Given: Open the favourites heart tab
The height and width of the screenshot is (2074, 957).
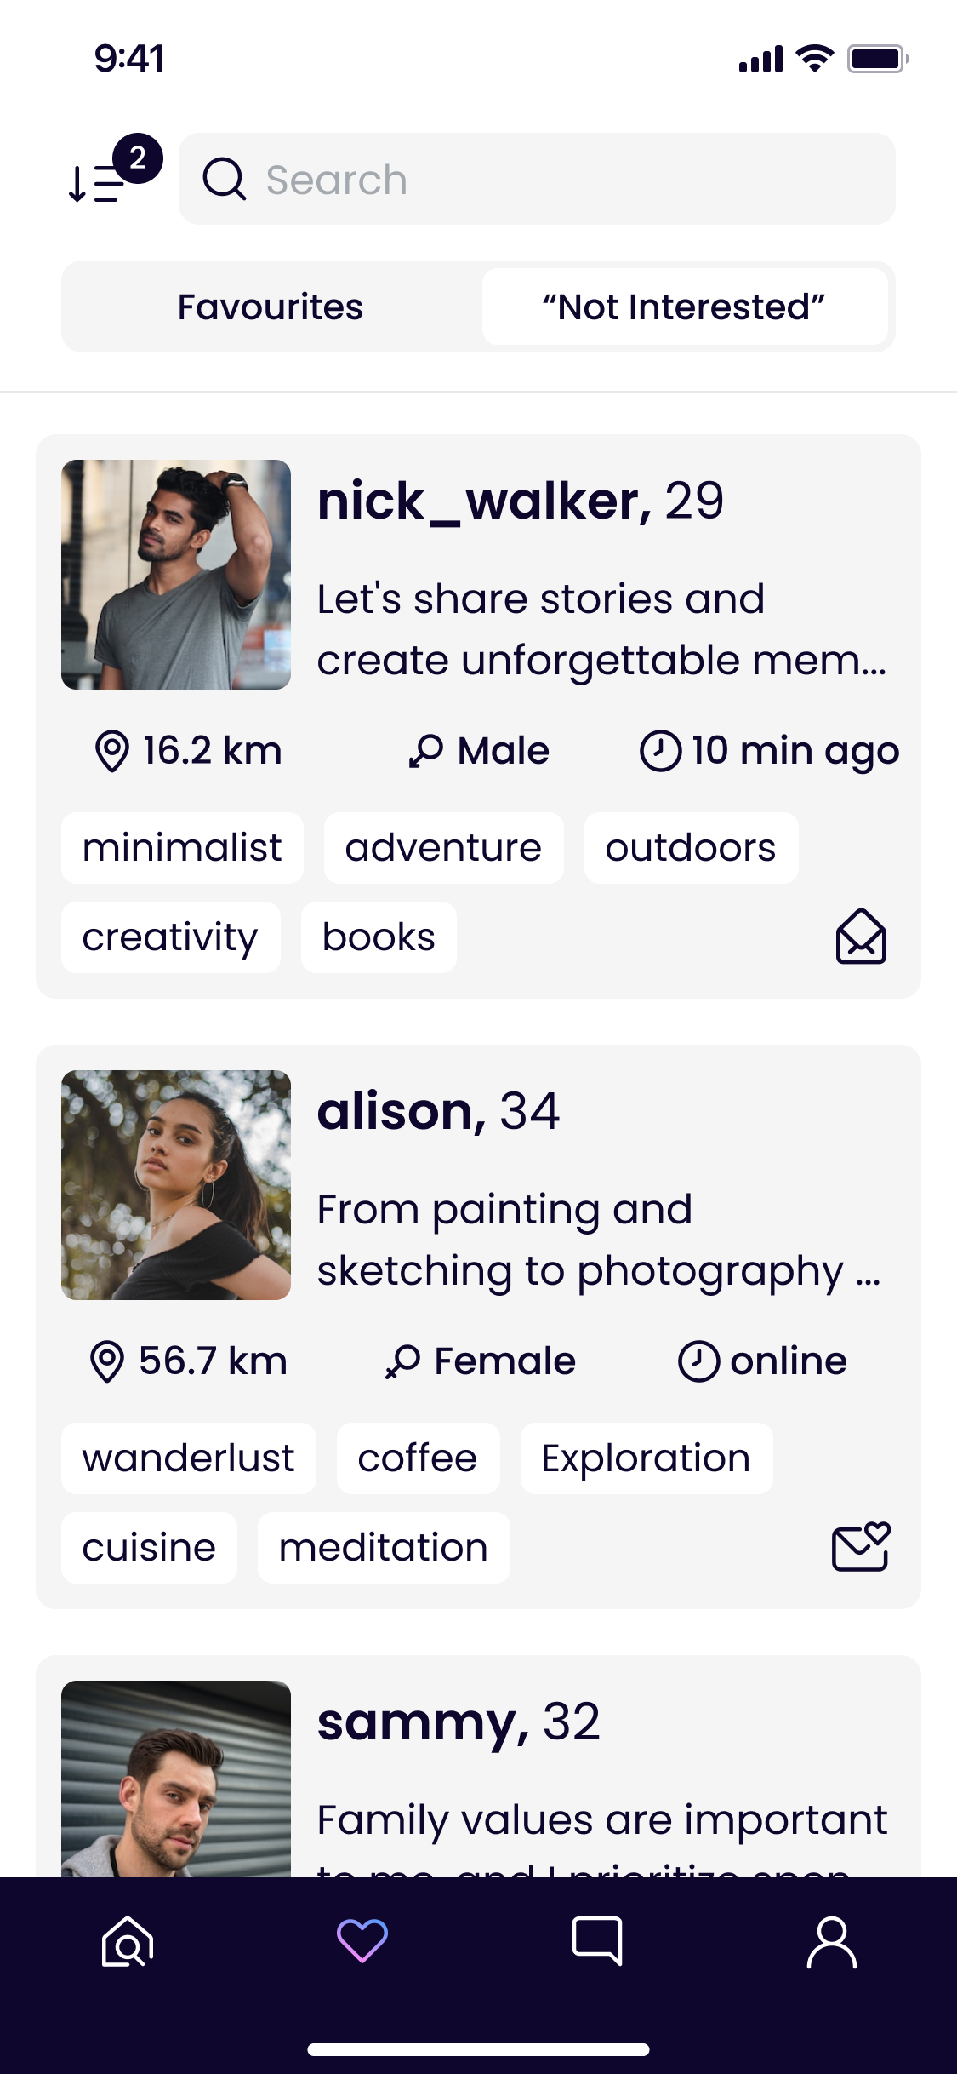Looking at the screenshot, I should 362,1941.
